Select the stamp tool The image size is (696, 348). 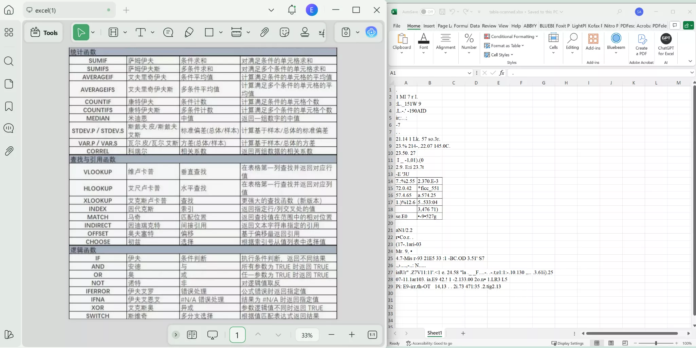(305, 32)
